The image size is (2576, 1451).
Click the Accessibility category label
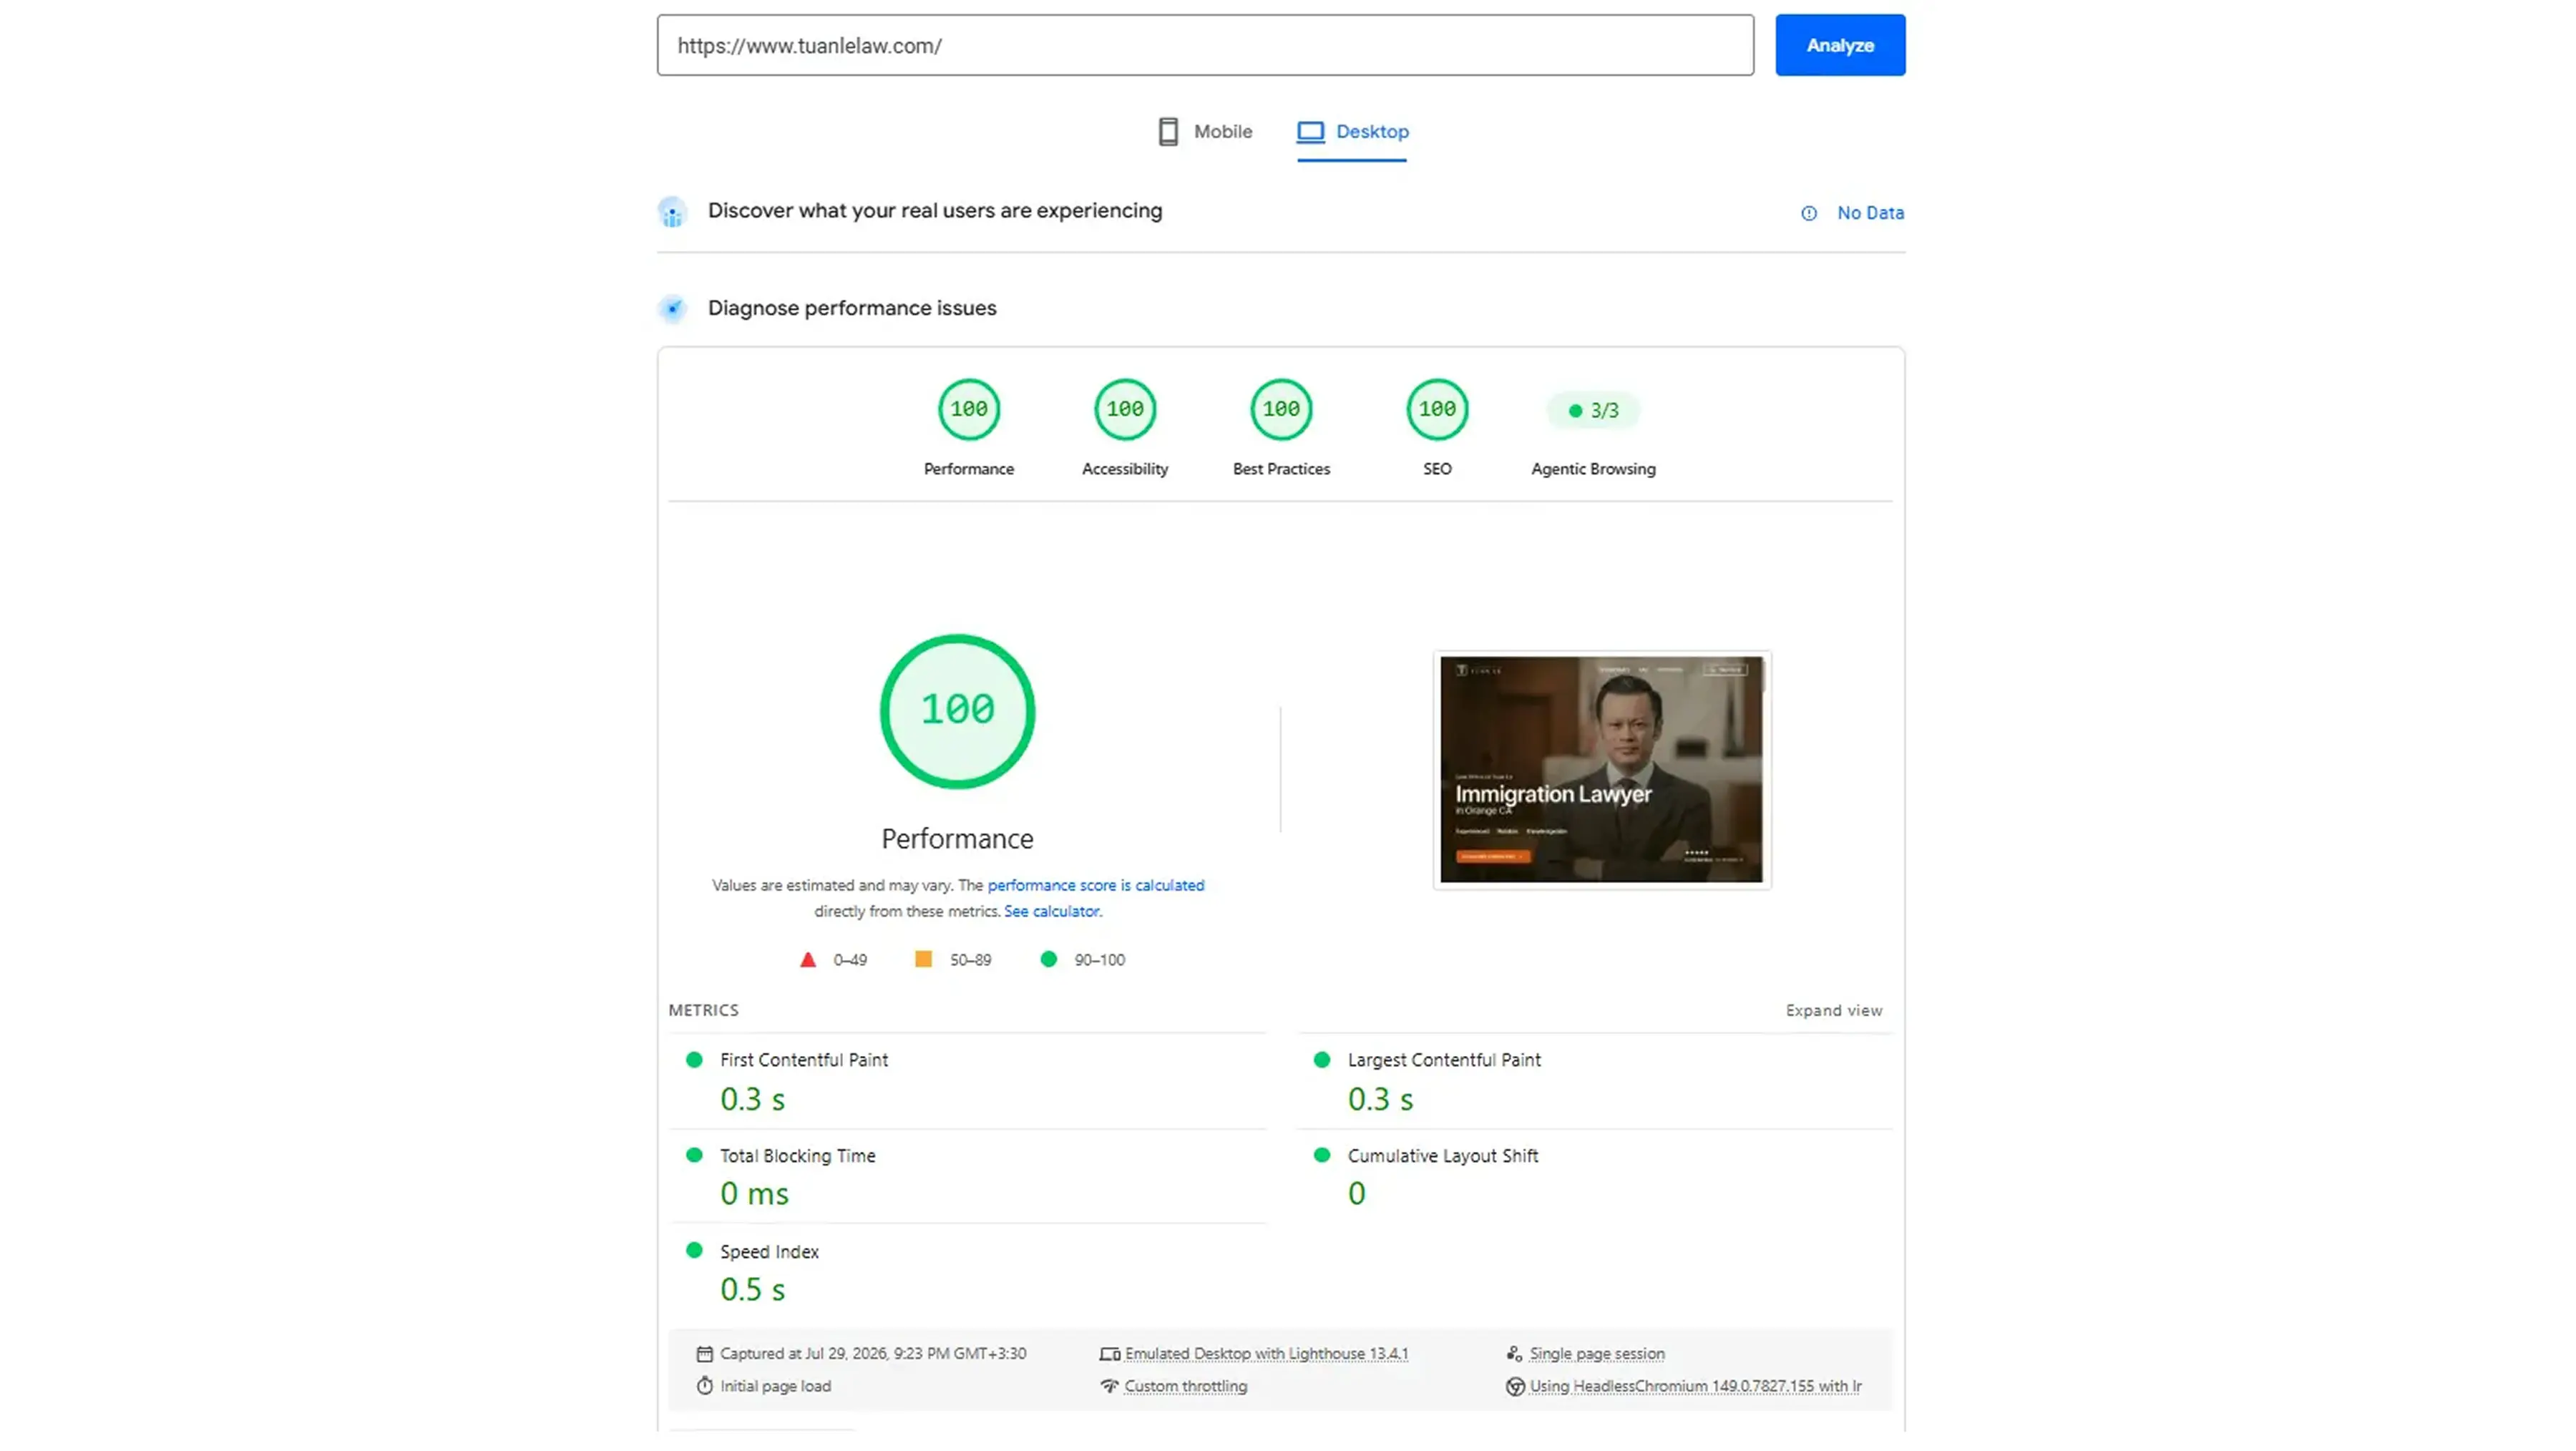[x=1124, y=469]
